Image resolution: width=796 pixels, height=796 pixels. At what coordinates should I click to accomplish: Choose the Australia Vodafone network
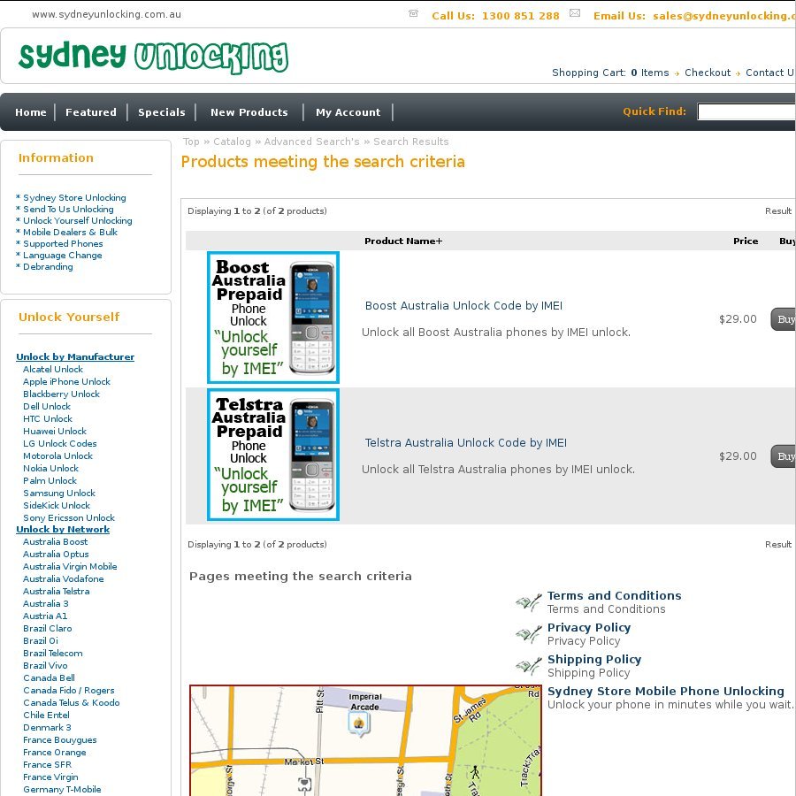64,578
